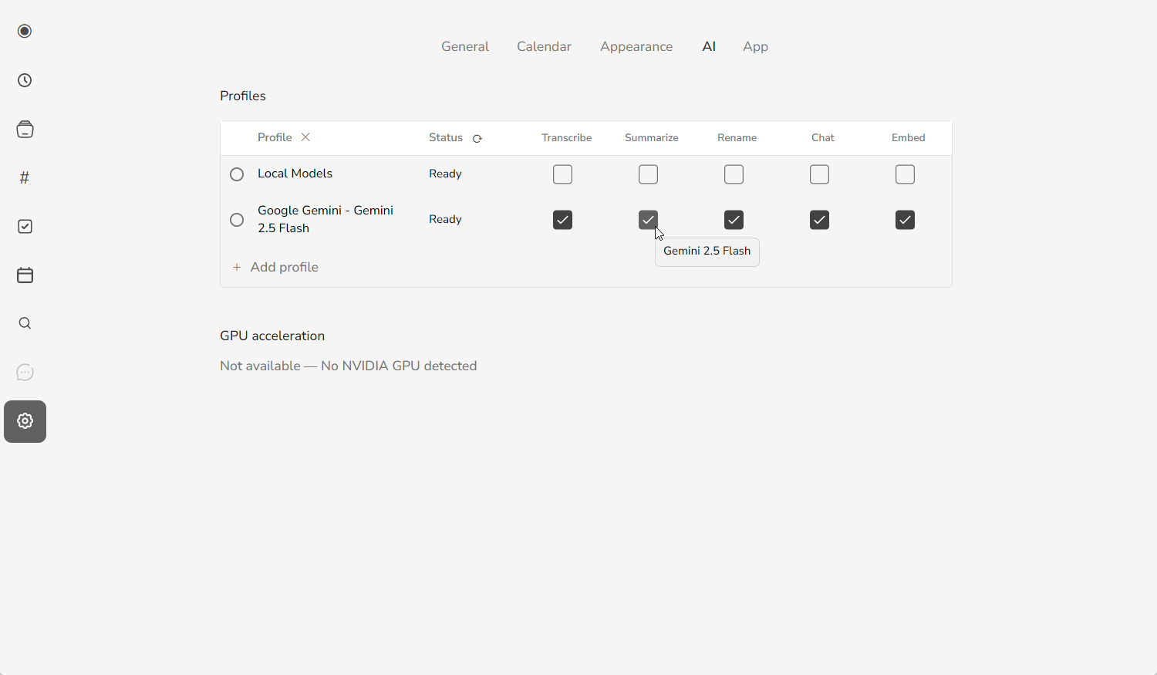
Task: Enable Embed for Local Models
Action: 905,174
